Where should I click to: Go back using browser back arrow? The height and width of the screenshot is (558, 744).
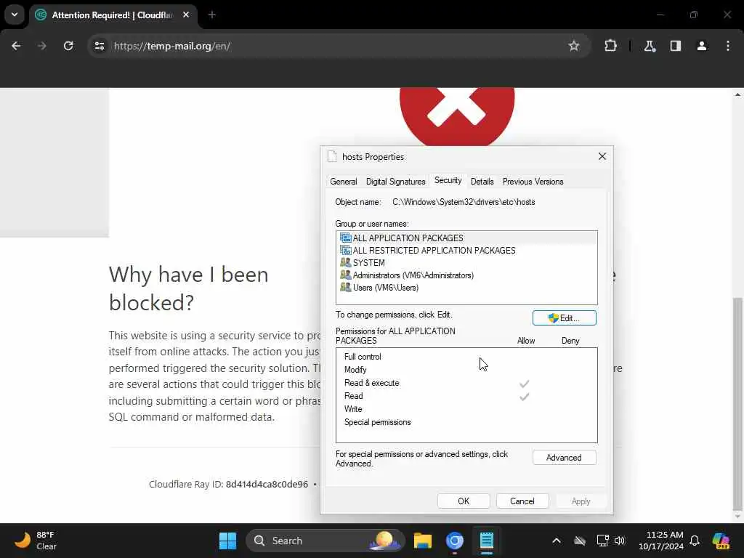pos(16,46)
